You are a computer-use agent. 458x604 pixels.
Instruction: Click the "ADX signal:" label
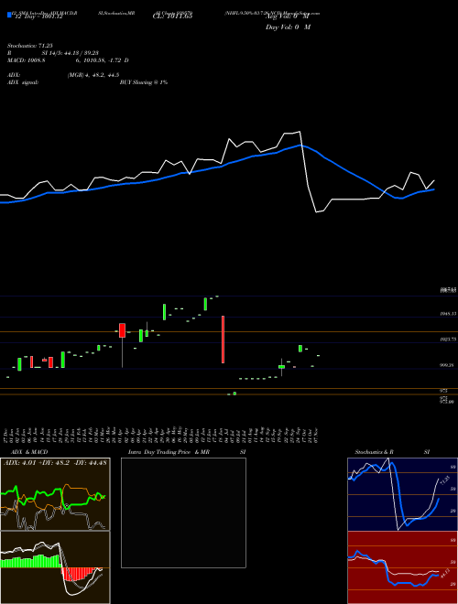coord(23,82)
